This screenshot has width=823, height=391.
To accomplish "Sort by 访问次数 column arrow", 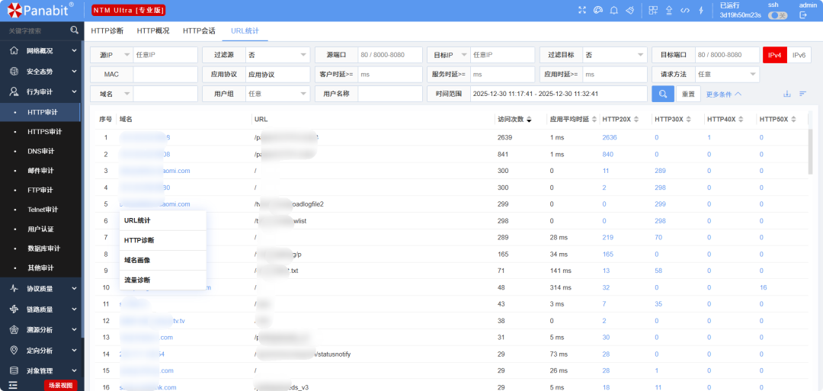I will (x=529, y=120).
